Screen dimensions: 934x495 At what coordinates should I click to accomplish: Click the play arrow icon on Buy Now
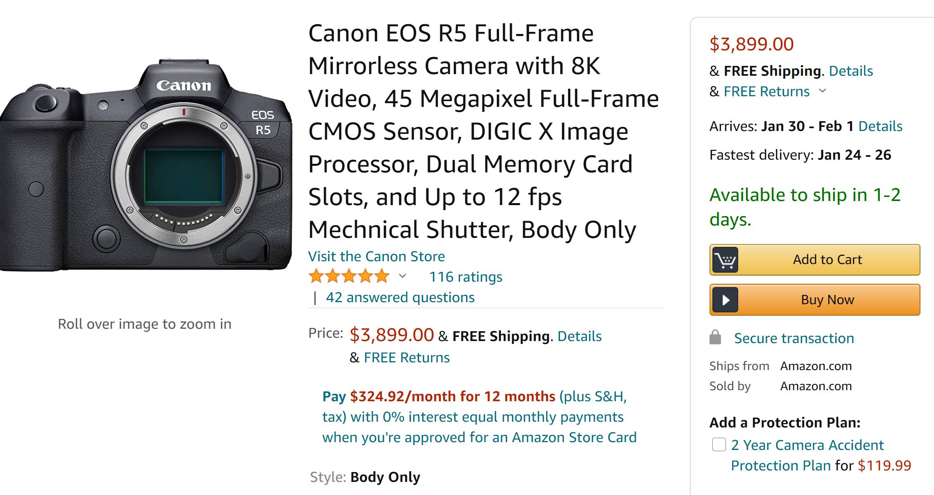[725, 300]
